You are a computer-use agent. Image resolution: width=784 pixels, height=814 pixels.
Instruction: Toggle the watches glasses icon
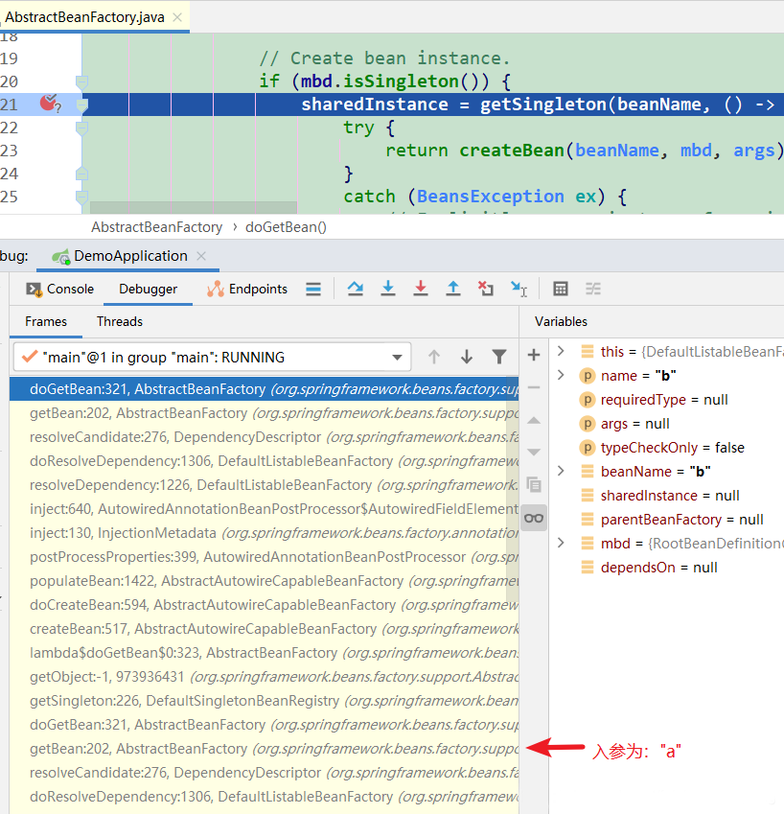534,518
